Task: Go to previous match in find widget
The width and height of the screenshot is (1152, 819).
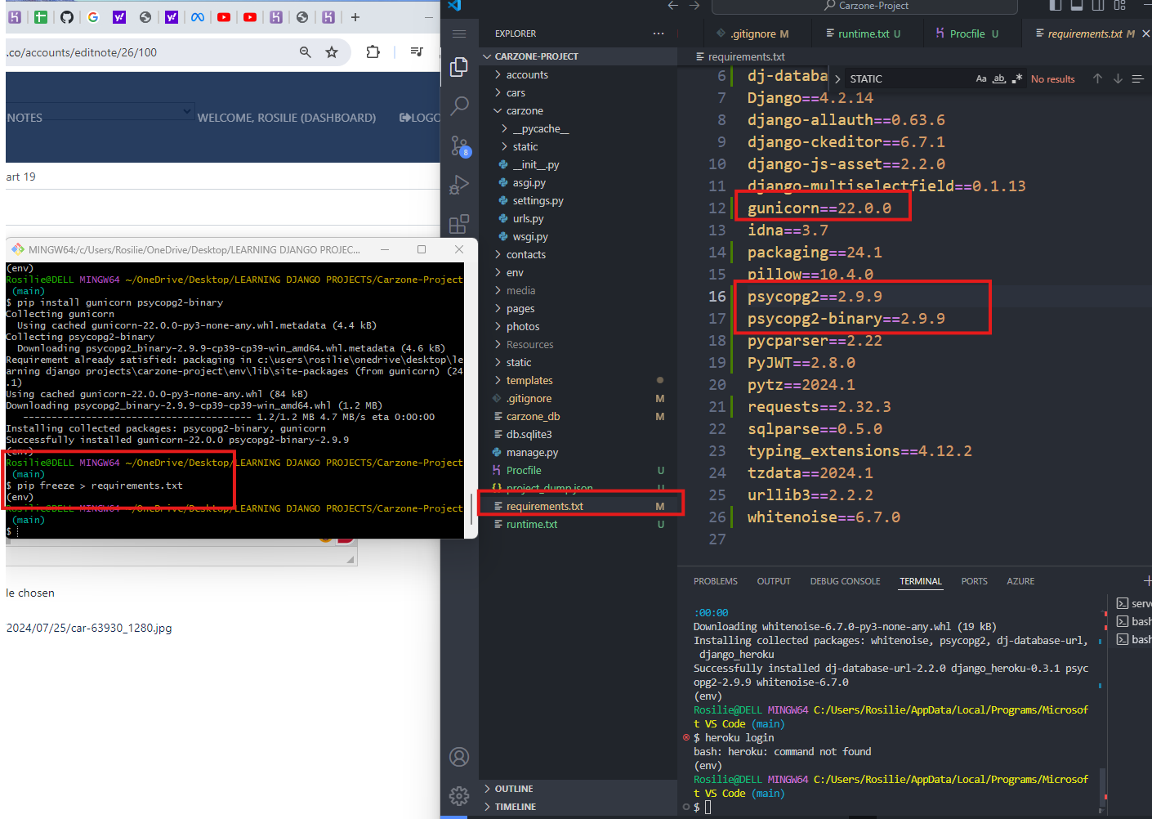Action: click(x=1097, y=78)
